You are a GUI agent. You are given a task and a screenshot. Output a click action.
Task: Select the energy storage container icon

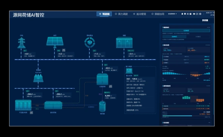[124, 42]
